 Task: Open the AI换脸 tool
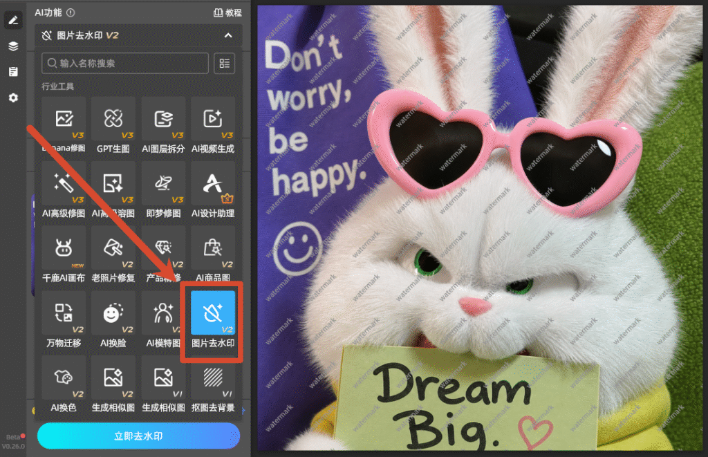pyautogui.click(x=113, y=319)
